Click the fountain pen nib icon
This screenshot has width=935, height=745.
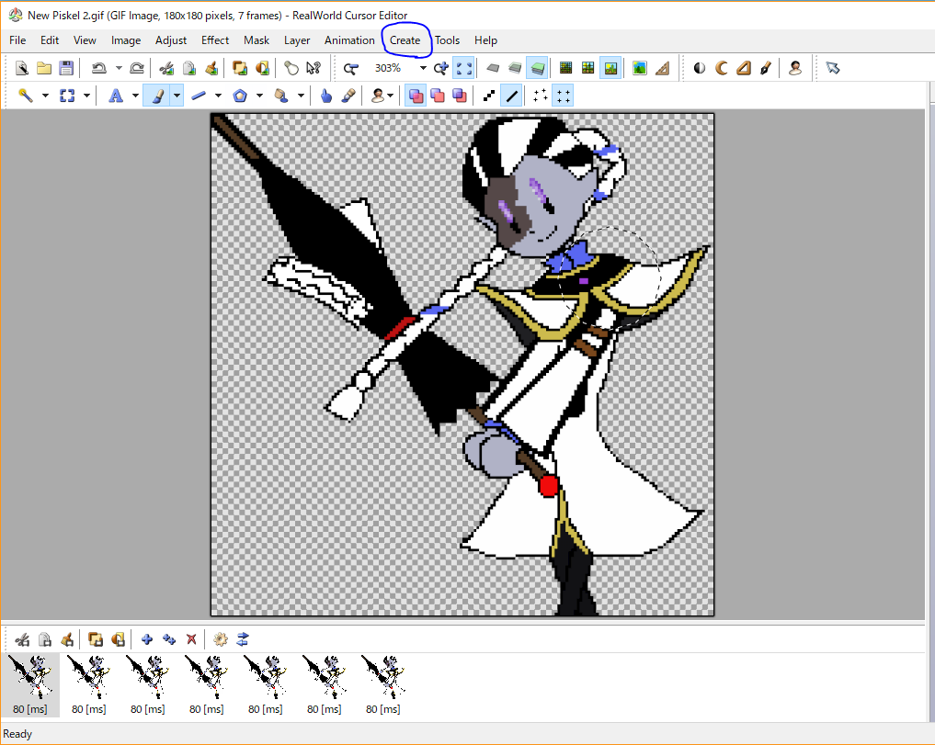point(766,68)
